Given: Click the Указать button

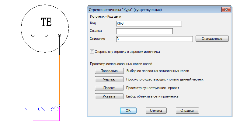Looking at the screenshot, I should pyautogui.click(x=109, y=96).
